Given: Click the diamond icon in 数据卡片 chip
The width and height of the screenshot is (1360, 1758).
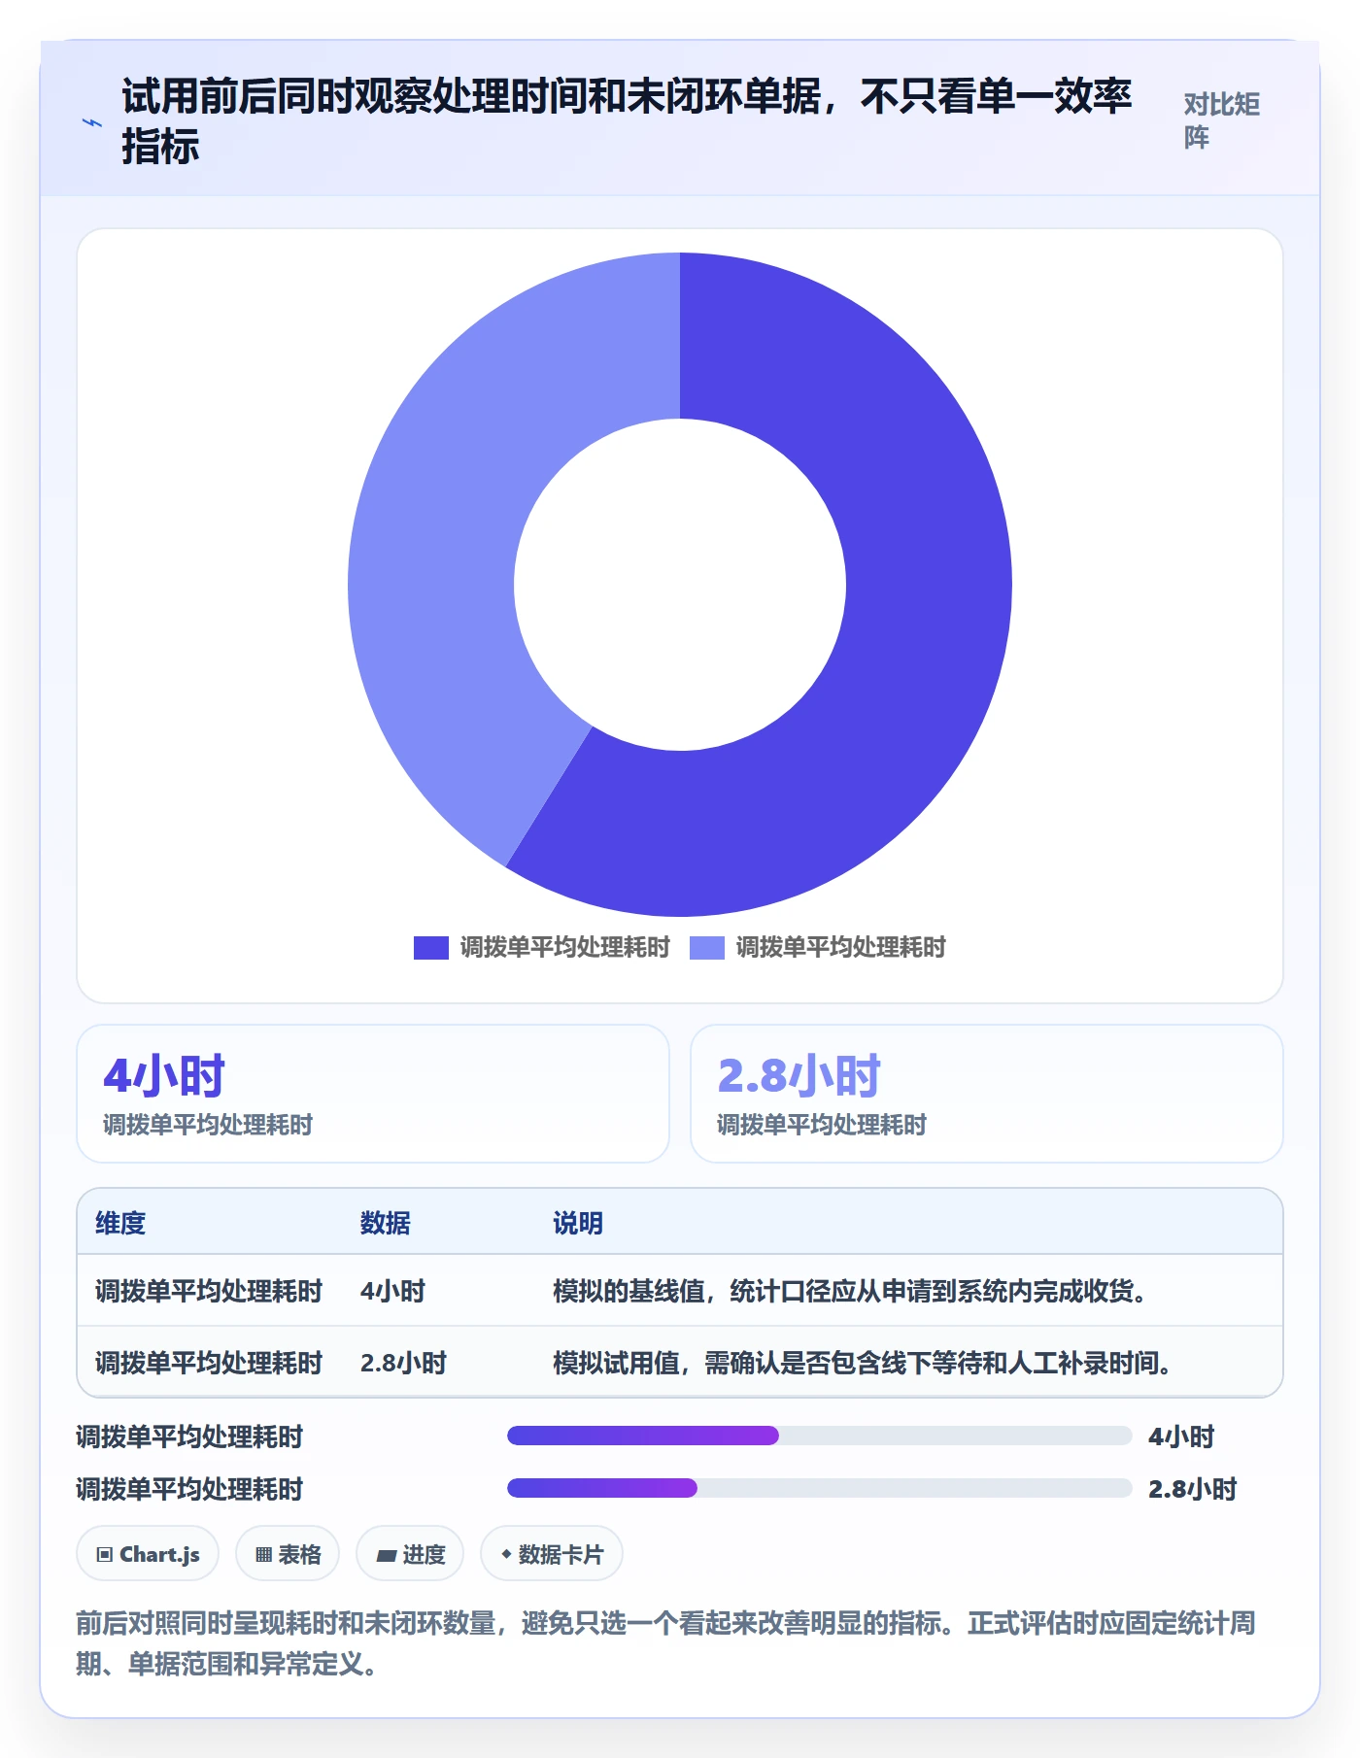Looking at the screenshot, I should pos(506,1554).
